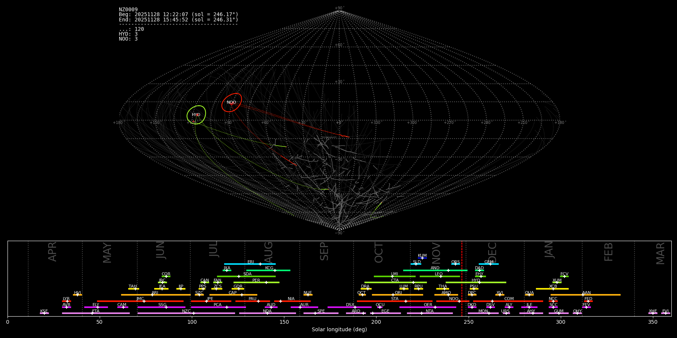The width and height of the screenshot is (677, 338).
Task: Click the FEB month label in the timeline
Action: tap(609, 252)
